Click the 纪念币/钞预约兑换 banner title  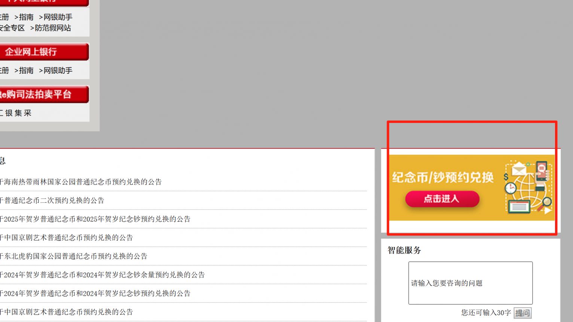(x=443, y=177)
